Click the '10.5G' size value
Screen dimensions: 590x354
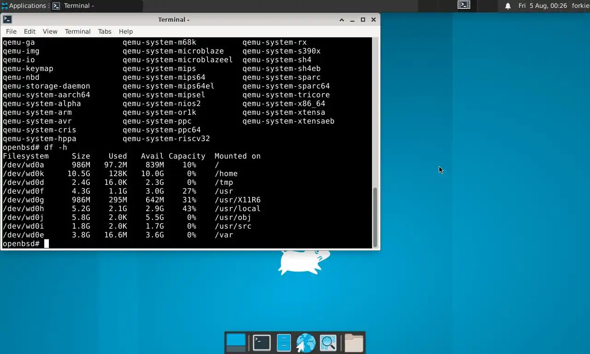(x=79, y=174)
